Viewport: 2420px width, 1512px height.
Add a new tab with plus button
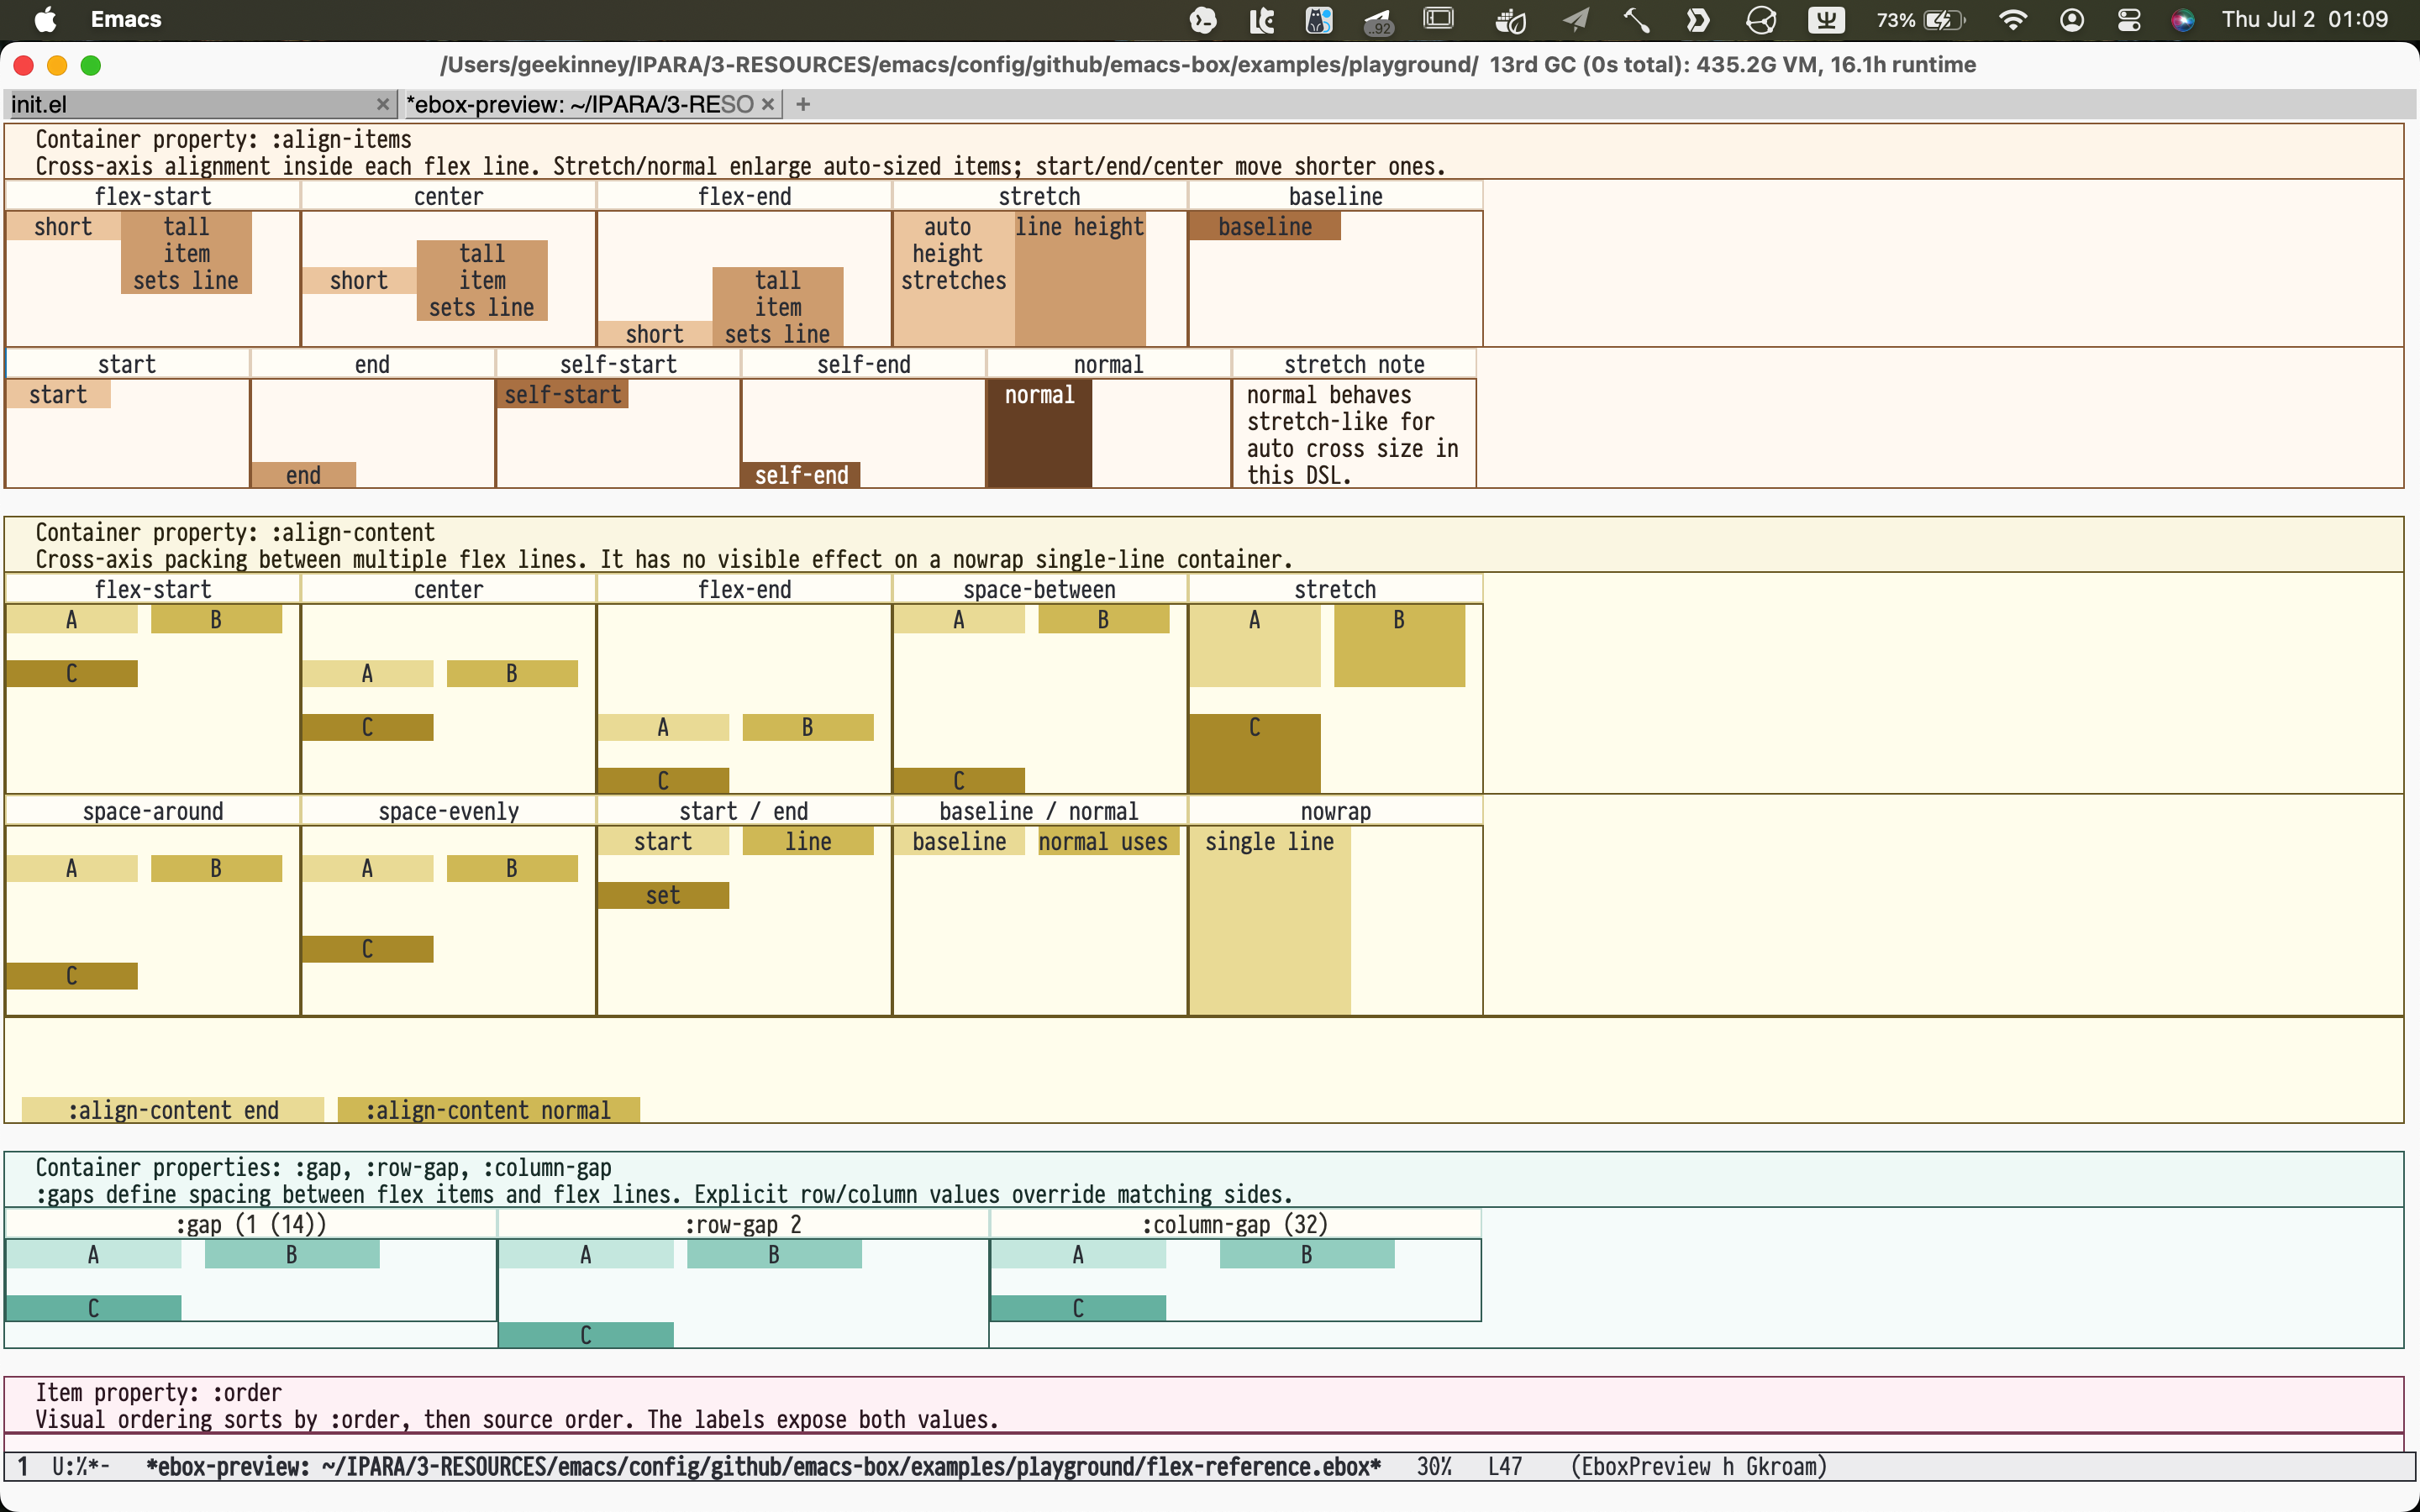click(x=803, y=104)
